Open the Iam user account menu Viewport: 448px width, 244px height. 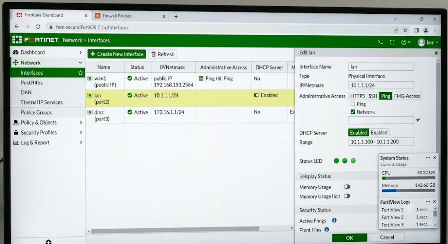[x=428, y=42]
